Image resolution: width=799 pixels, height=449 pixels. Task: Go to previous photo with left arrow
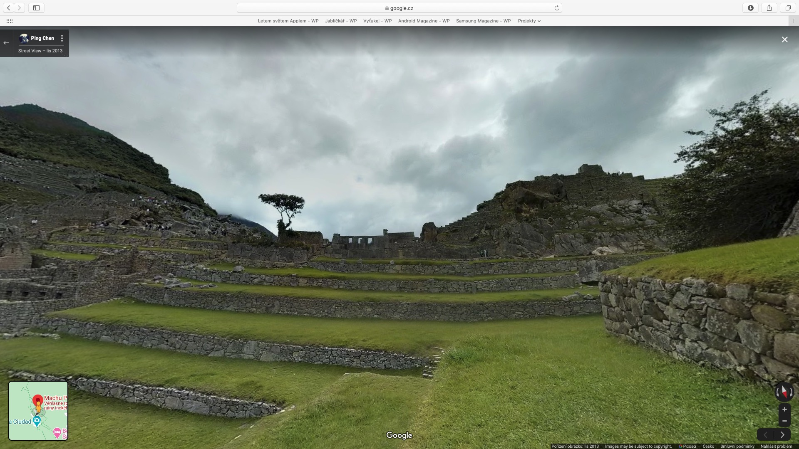766,435
